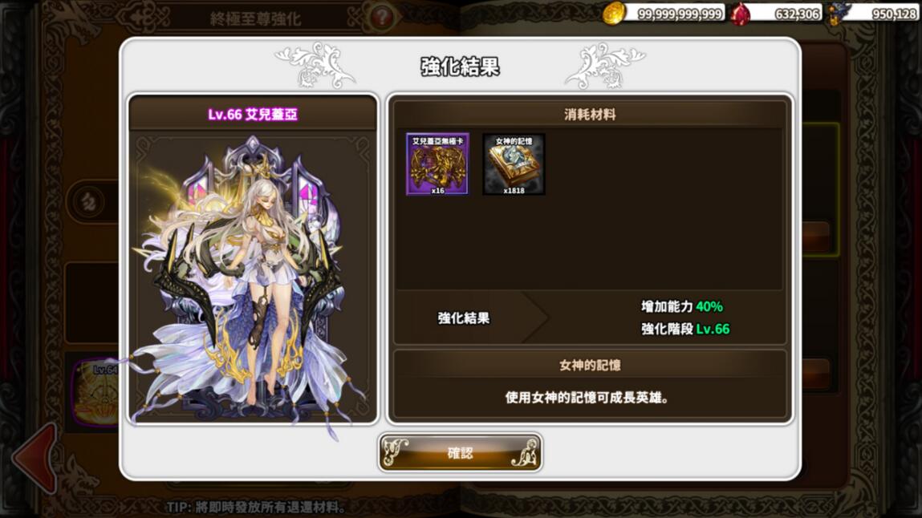The height and width of the screenshot is (518, 922).
Task: Tap the red ruby gem icon
Action: click(x=741, y=14)
